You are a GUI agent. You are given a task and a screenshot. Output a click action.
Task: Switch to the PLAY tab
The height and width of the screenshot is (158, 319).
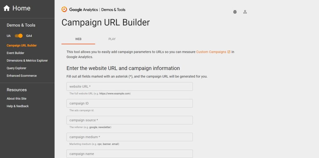112,39
